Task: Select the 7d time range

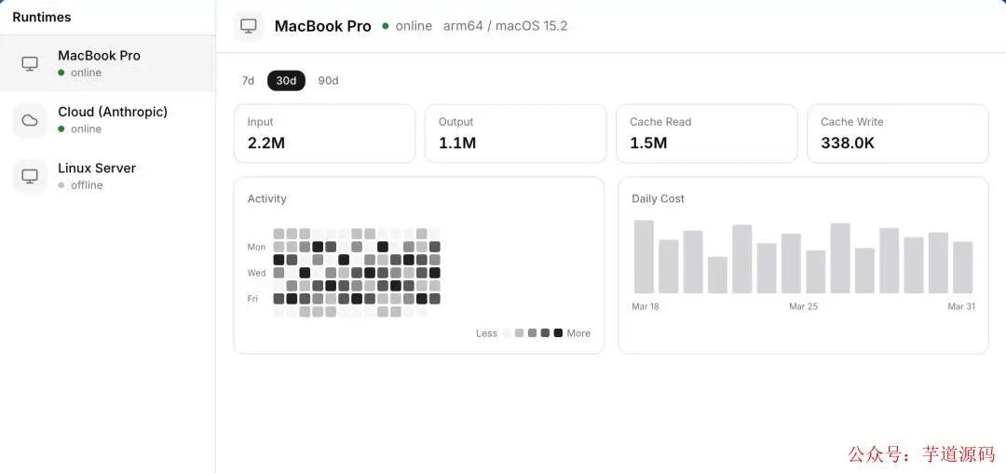Action: click(x=248, y=81)
